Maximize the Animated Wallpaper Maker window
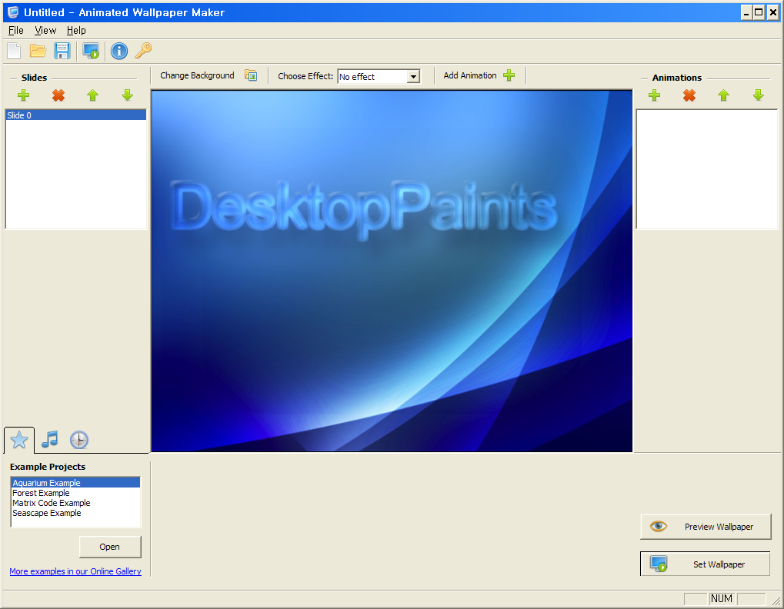Screen dimensions: 784x609 point(759,12)
